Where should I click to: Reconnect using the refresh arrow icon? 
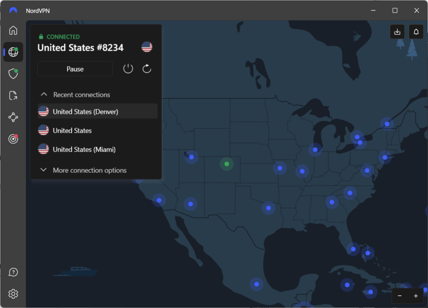[x=147, y=69]
